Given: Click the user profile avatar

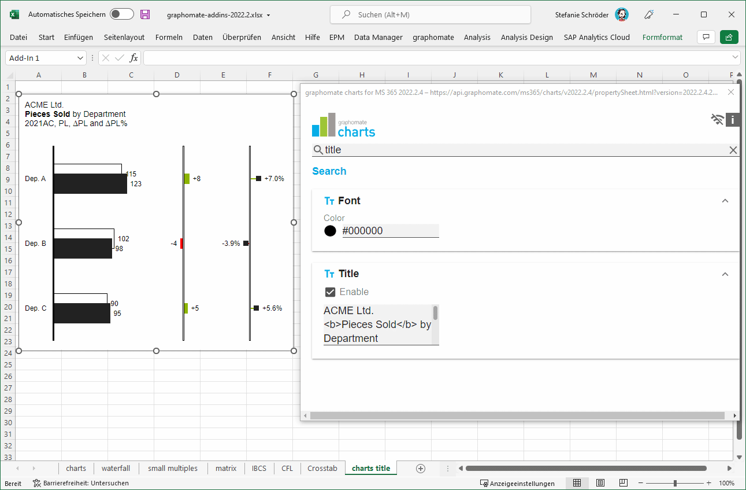Looking at the screenshot, I should 622,14.
